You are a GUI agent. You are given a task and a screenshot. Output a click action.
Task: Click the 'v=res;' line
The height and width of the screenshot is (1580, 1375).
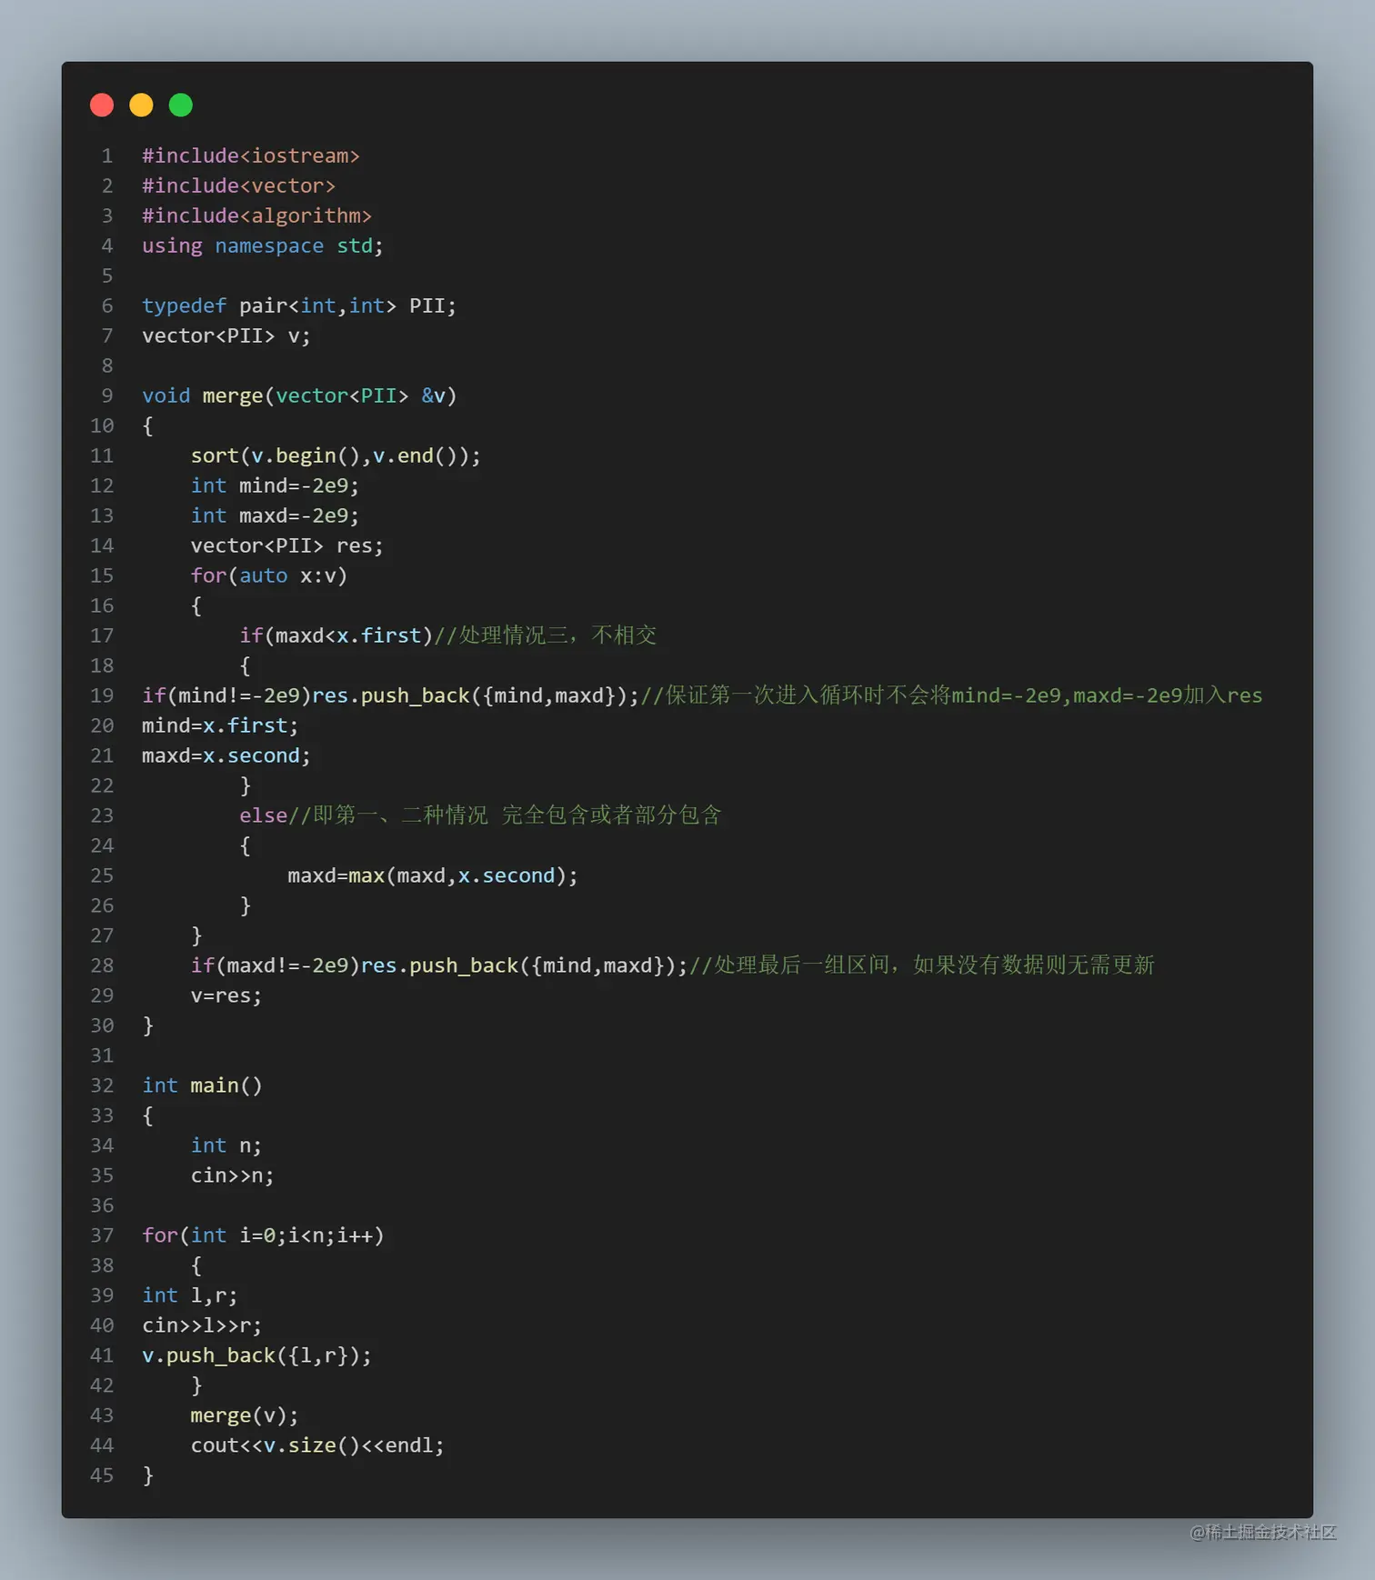[226, 996]
